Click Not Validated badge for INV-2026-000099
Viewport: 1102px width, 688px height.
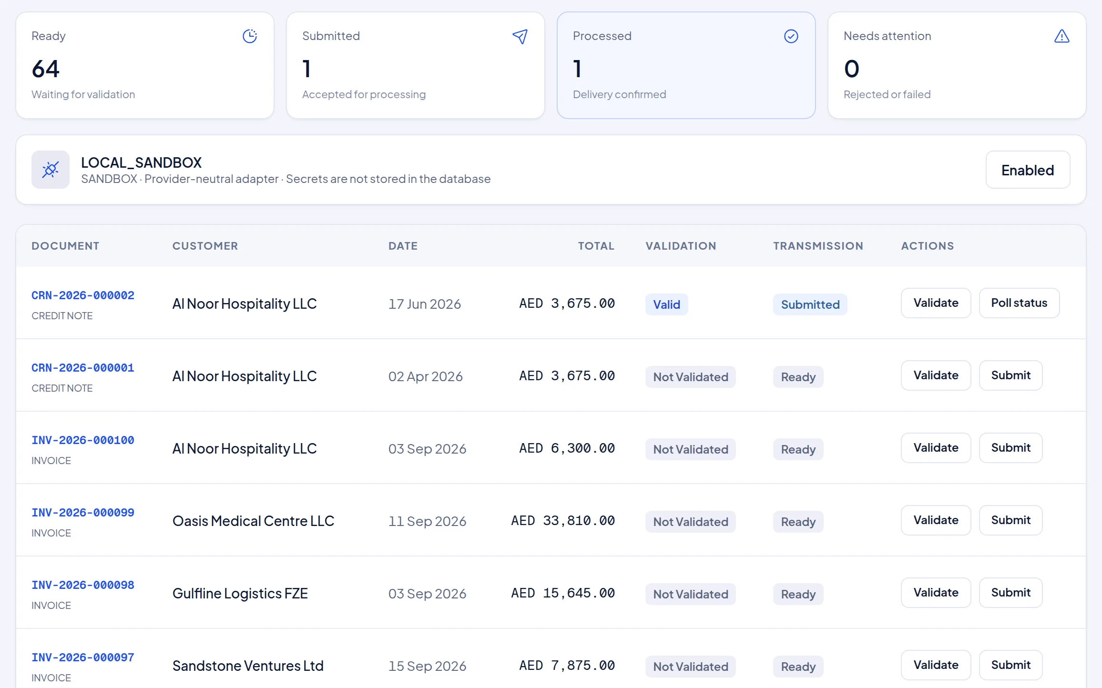pos(690,522)
